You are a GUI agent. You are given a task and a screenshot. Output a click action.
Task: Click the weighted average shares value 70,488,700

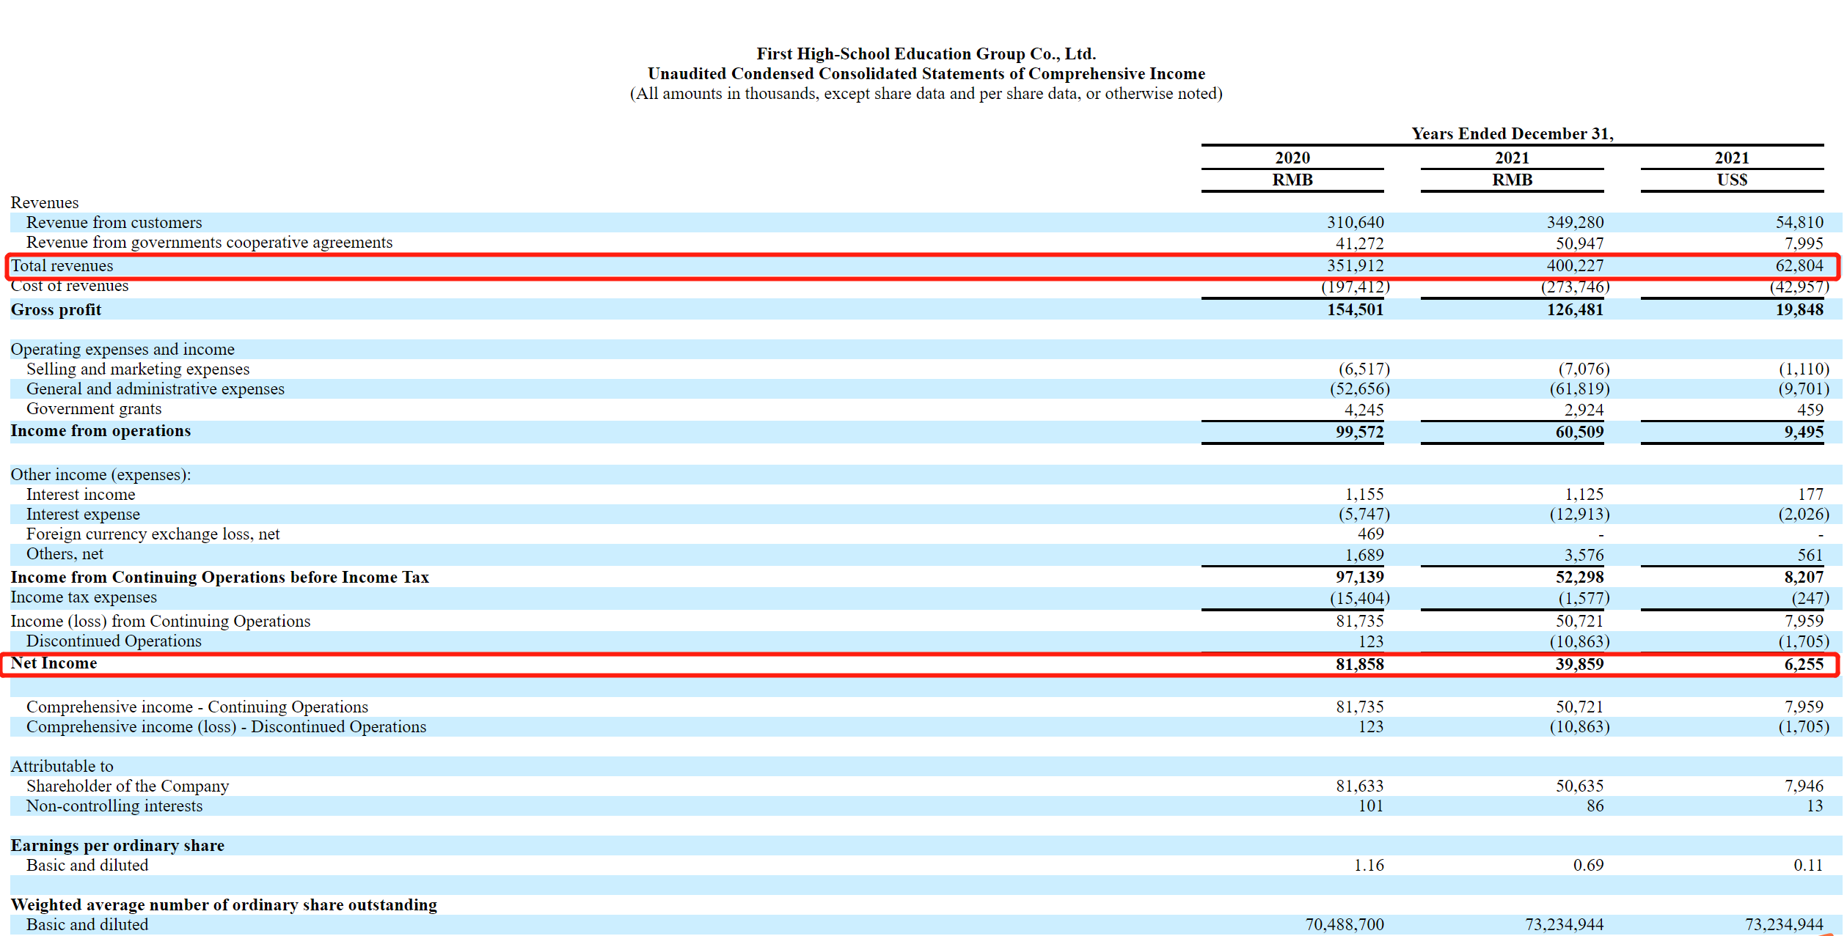(x=1344, y=924)
